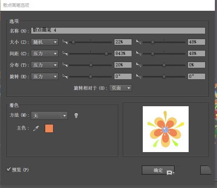
Task: Click the 旋转 maximum angle field
Action: pyautogui.click(x=197, y=76)
